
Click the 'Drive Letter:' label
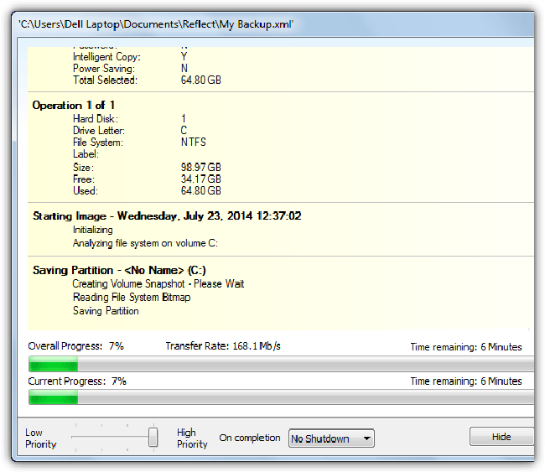pyautogui.click(x=99, y=131)
